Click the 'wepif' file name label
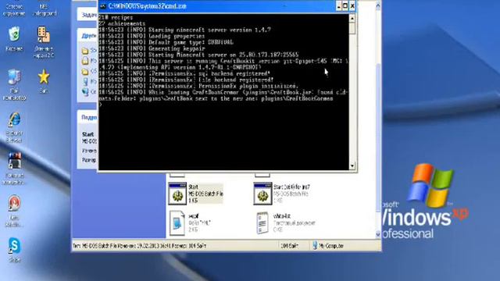The image size is (500, 281). pos(194,216)
